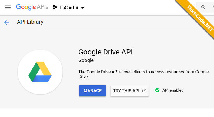Click the Drive API description text

tap(143, 74)
